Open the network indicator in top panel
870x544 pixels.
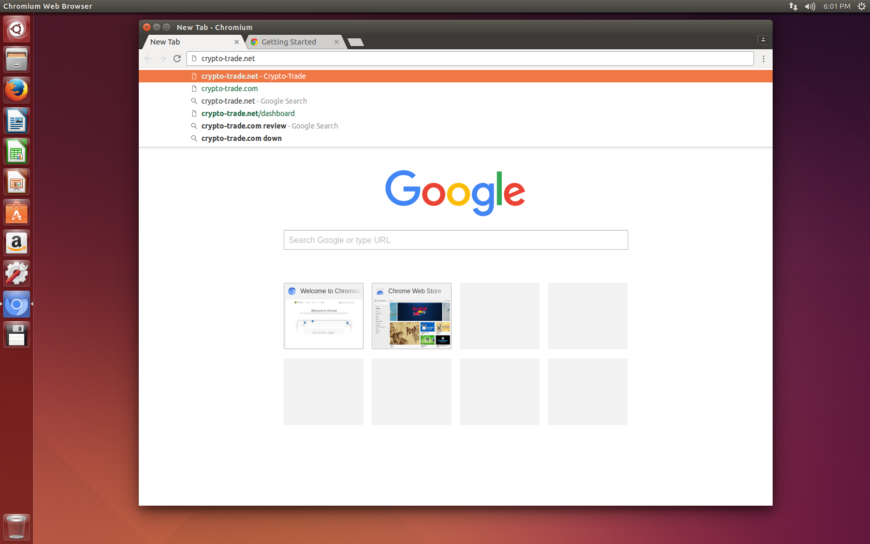click(x=793, y=6)
